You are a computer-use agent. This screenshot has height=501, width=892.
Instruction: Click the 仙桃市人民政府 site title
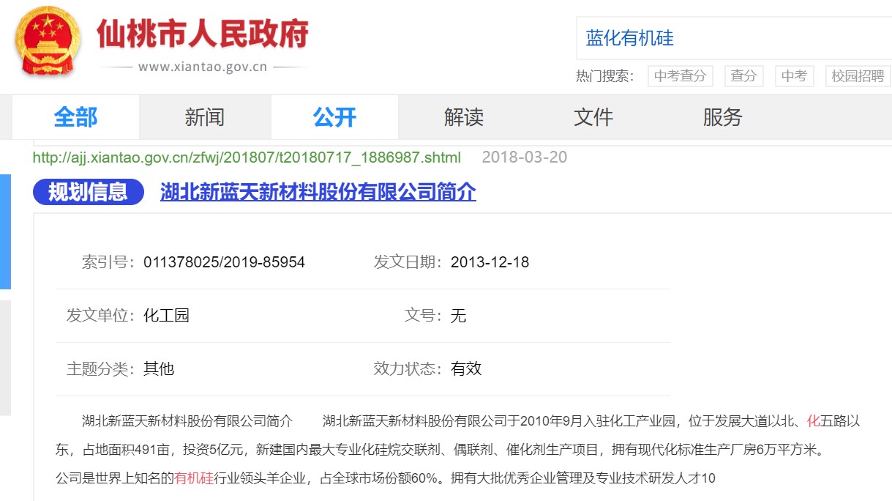[203, 33]
